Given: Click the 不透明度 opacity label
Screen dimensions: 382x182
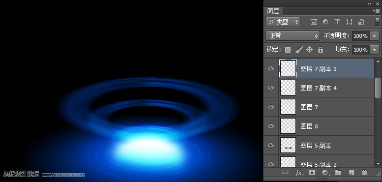Looking at the screenshot, I should point(337,36).
